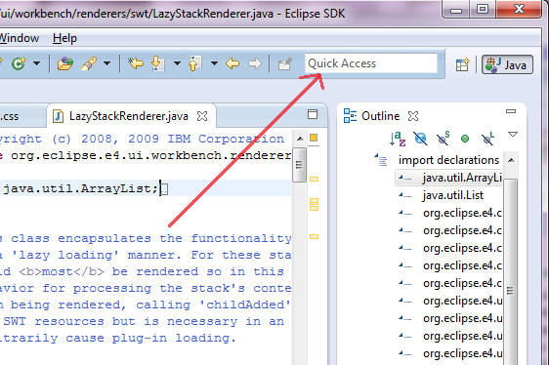Click the Pin Editor toolbar icon
549x365 pixels.
click(x=285, y=64)
